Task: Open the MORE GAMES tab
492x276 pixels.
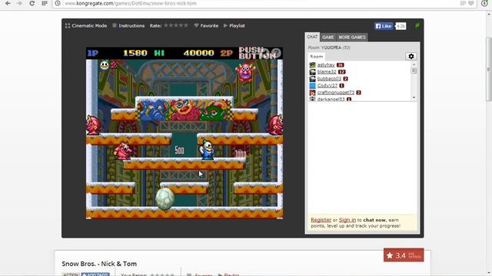Action: pos(352,38)
